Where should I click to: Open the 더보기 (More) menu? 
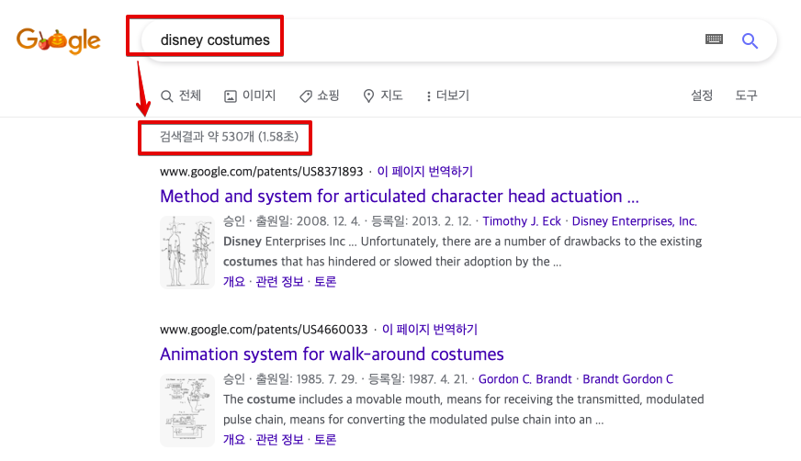pos(447,96)
